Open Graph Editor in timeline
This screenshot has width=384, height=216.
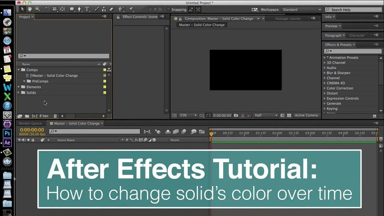click(x=202, y=131)
